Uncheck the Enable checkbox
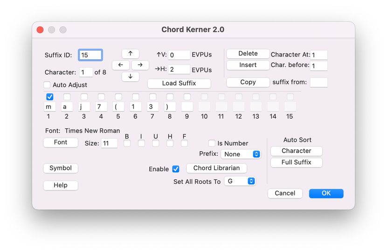 pos(176,169)
